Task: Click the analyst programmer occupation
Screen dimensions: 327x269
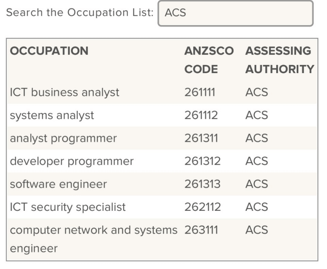Action: 63,138
